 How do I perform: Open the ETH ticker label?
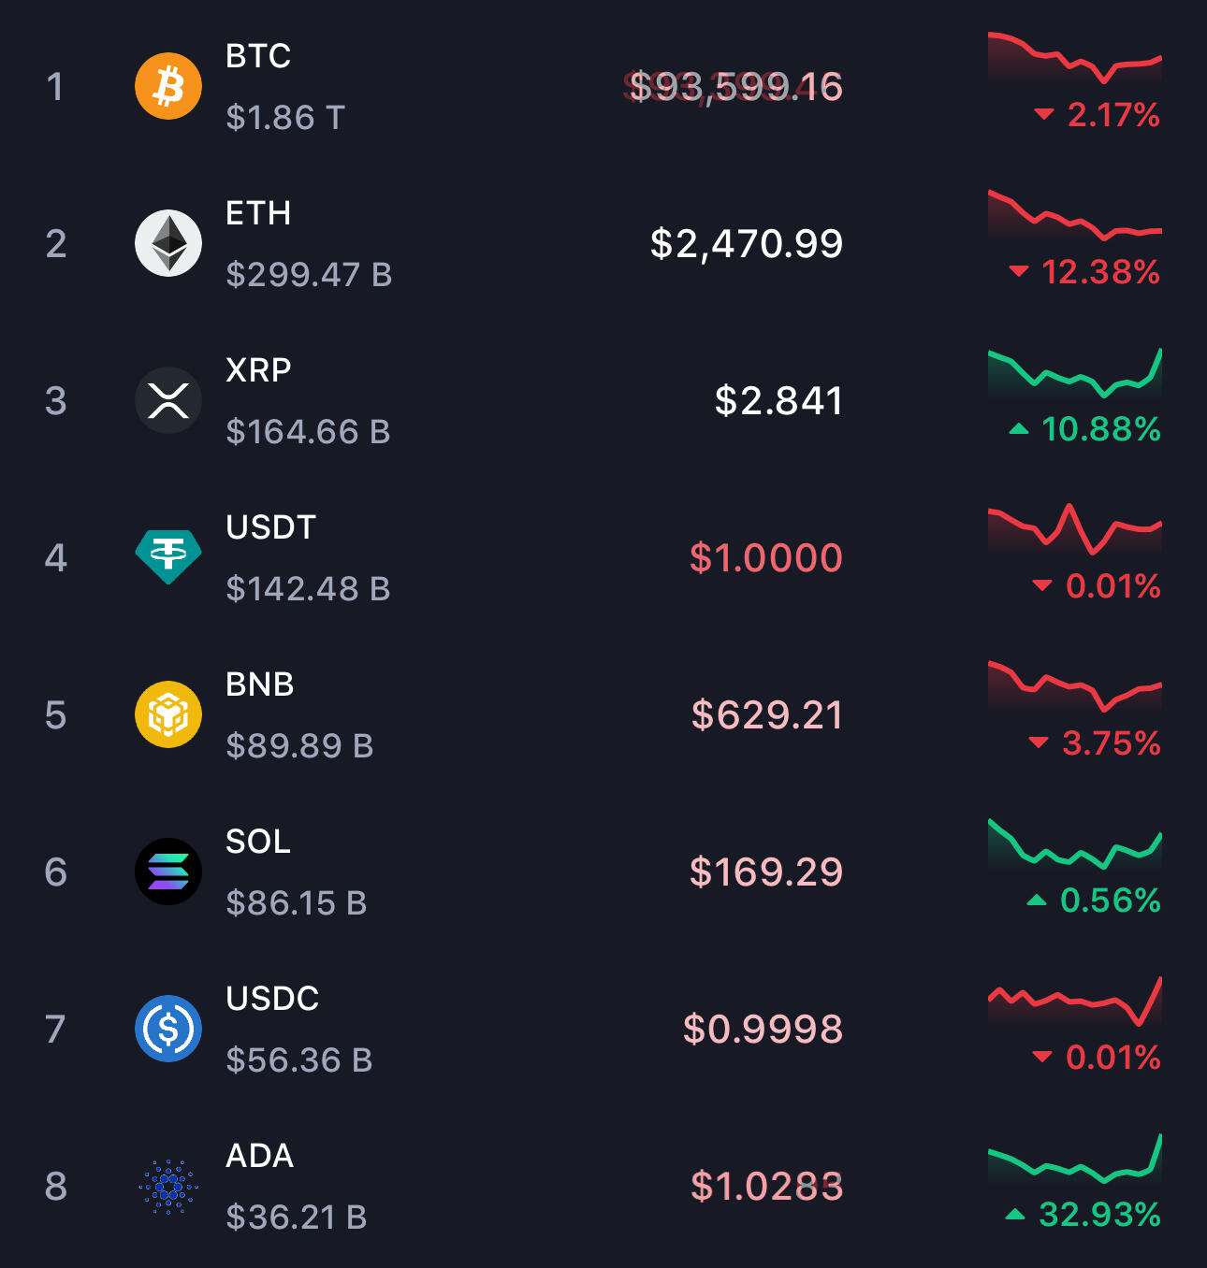click(x=258, y=213)
